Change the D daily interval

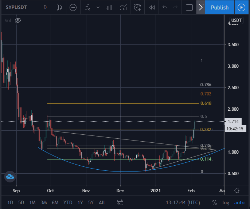pyautogui.click(x=45, y=8)
